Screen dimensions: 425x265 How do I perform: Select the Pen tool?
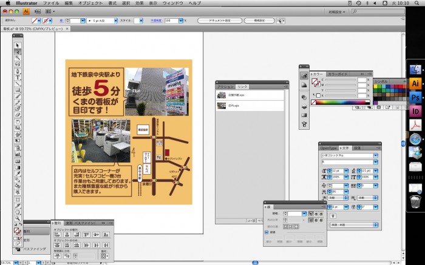pos(18,72)
